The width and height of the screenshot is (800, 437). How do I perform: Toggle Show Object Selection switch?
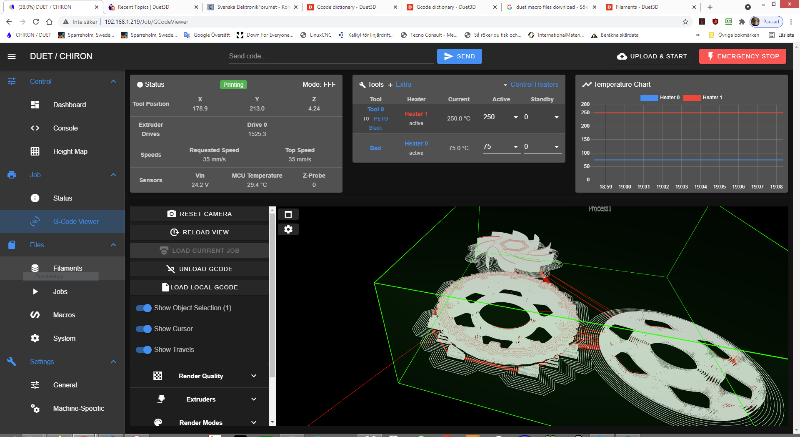144,308
